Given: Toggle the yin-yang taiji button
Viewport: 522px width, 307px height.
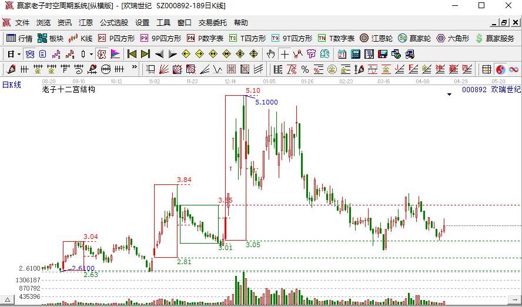Looking at the screenshot, I should click(500, 69).
